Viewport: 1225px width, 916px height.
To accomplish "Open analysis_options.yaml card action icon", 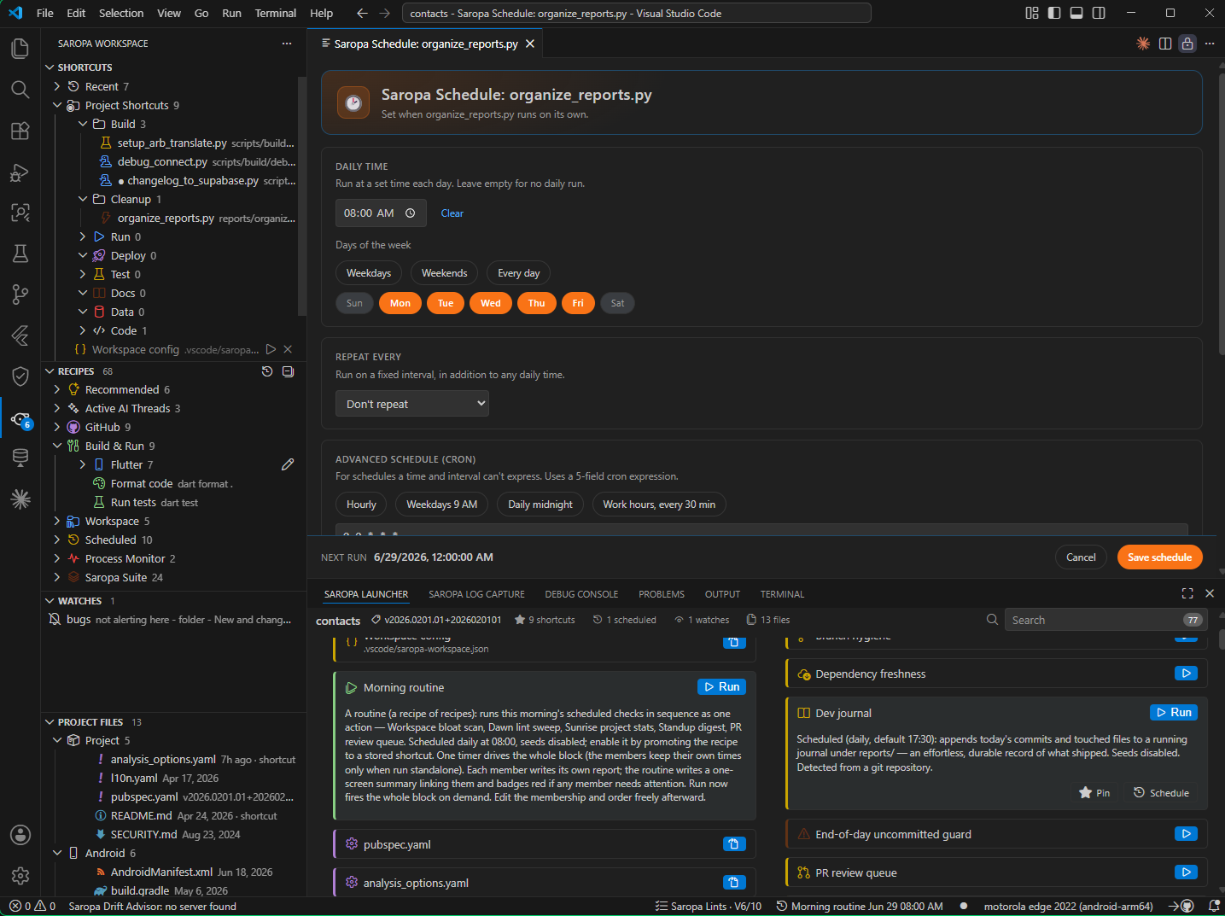I will click(734, 883).
